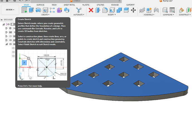Toggle eye of the expanded folder row

(11, 44)
